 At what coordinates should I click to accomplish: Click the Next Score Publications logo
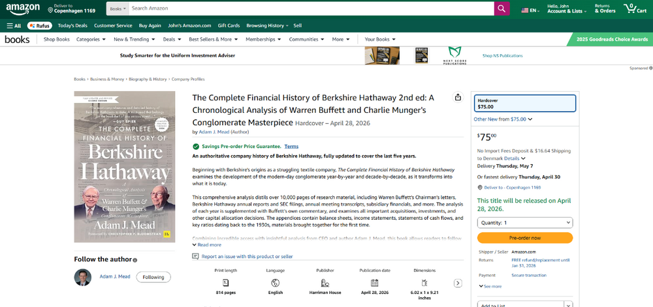pos(454,55)
